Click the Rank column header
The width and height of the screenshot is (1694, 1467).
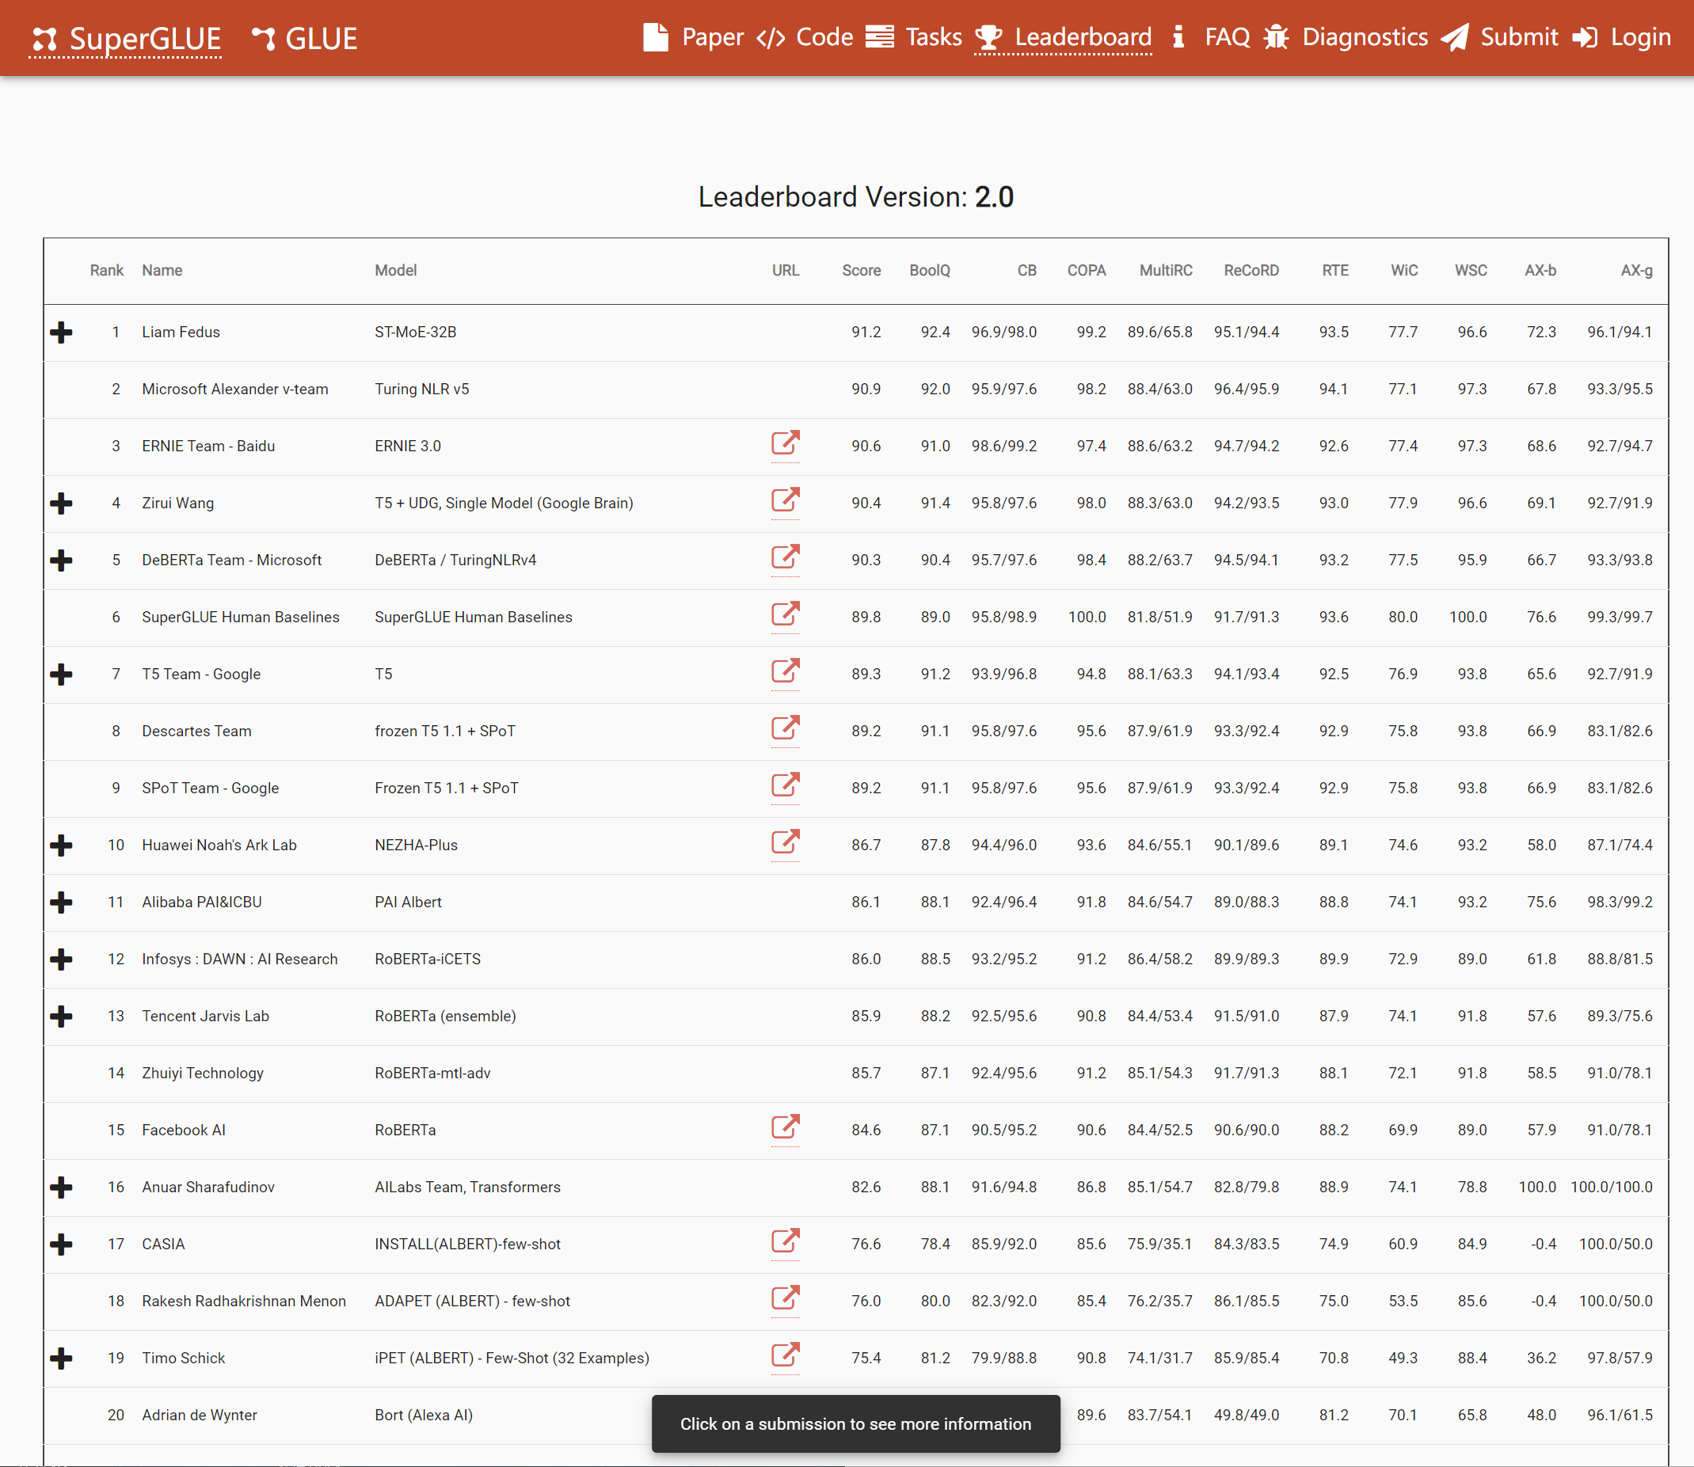pyautogui.click(x=106, y=271)
